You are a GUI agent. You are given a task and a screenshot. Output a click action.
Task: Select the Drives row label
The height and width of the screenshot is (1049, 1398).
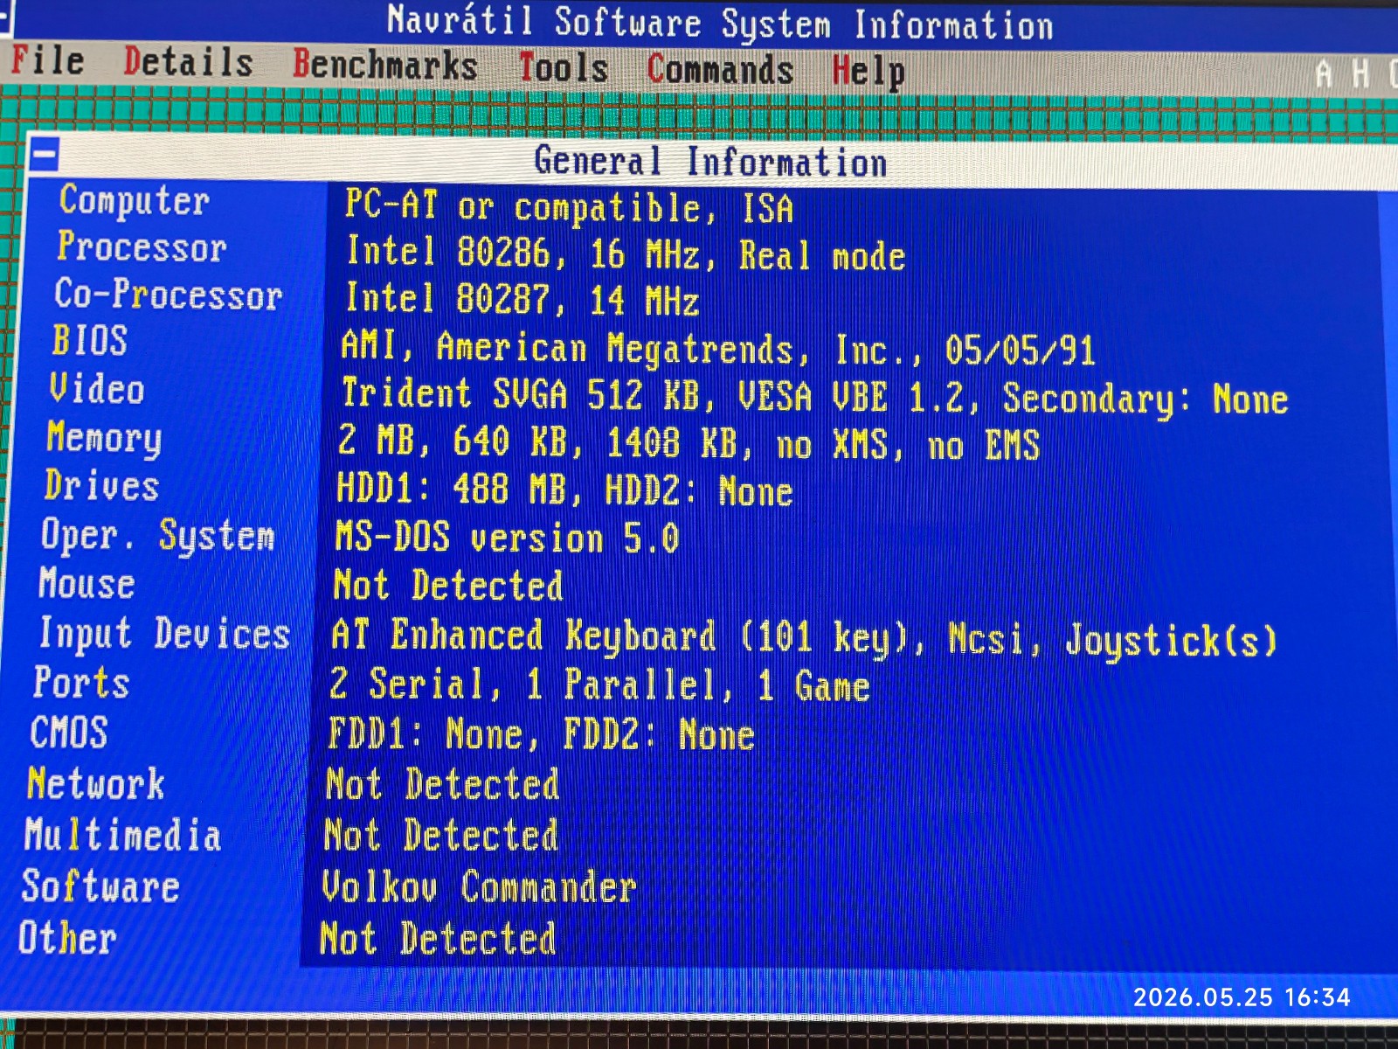tap(102, 485)
